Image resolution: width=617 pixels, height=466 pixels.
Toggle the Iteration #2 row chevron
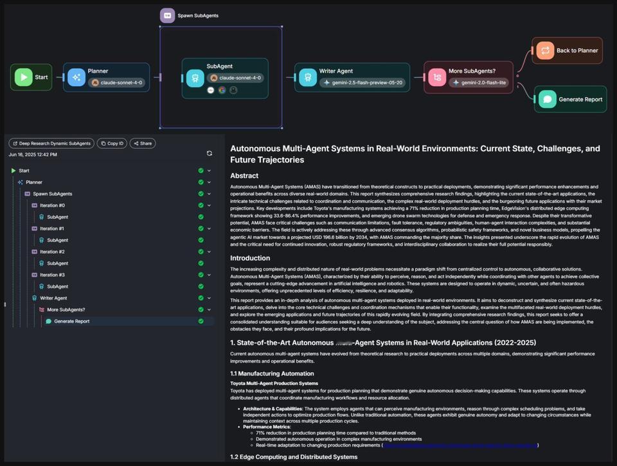click(210, 252)
